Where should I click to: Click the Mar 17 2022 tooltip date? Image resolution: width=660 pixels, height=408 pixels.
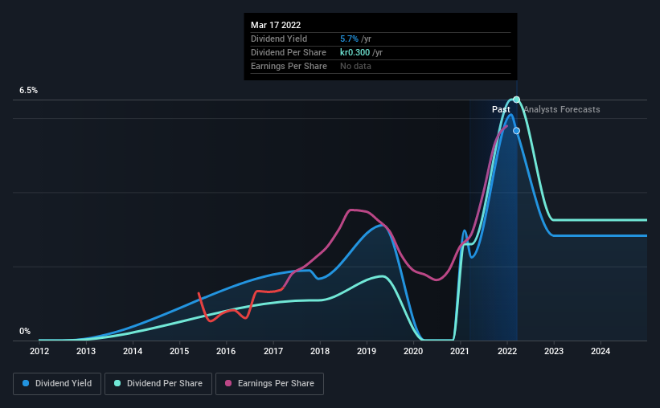pos(276,25)
